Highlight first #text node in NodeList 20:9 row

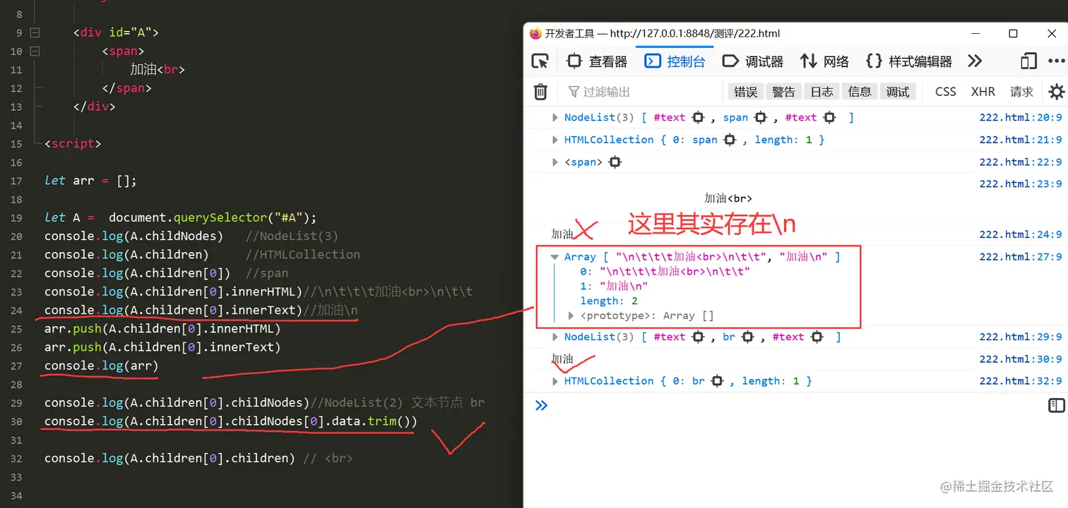tap(698, 118)
